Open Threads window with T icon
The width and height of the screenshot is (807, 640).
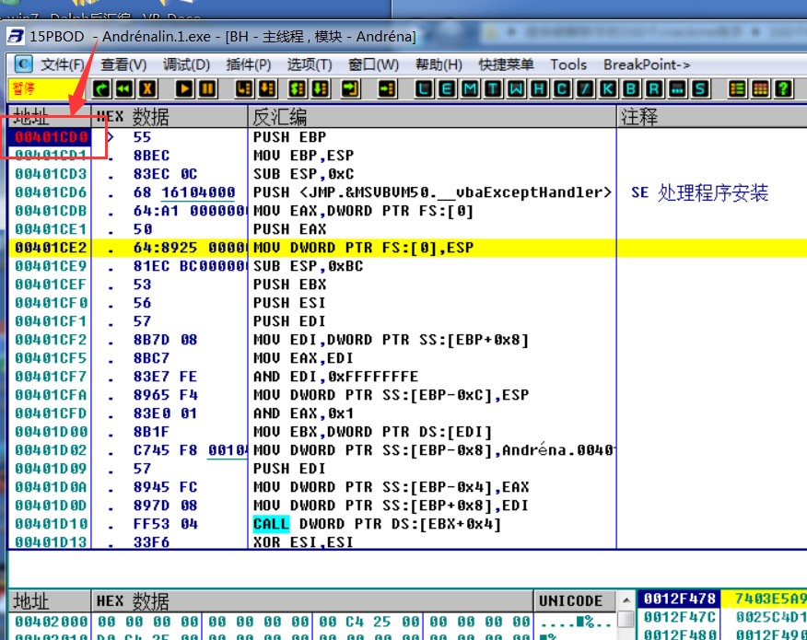click(493, 89)
